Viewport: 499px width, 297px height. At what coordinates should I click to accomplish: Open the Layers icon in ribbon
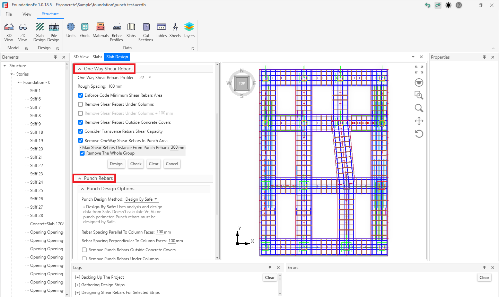189,30
